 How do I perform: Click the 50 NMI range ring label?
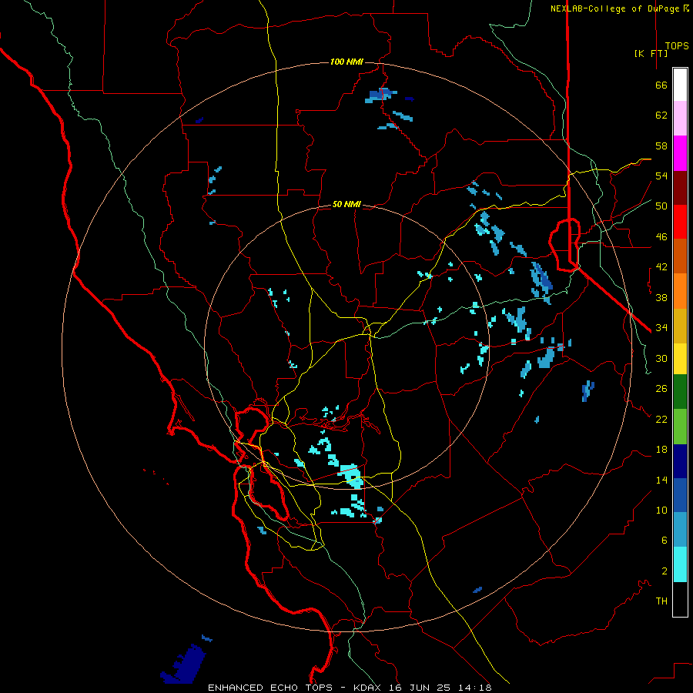pos(346,204)
